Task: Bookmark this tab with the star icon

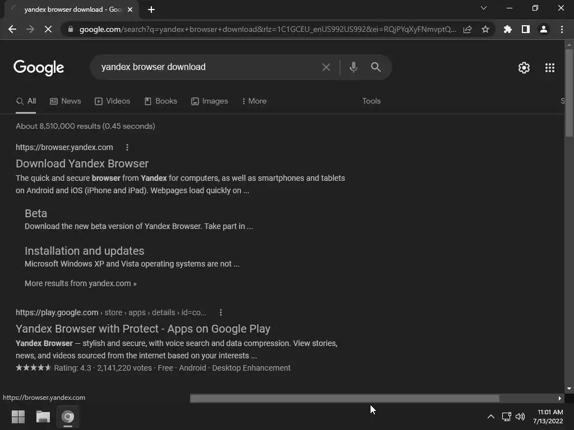Action: [x=485, y=29]
